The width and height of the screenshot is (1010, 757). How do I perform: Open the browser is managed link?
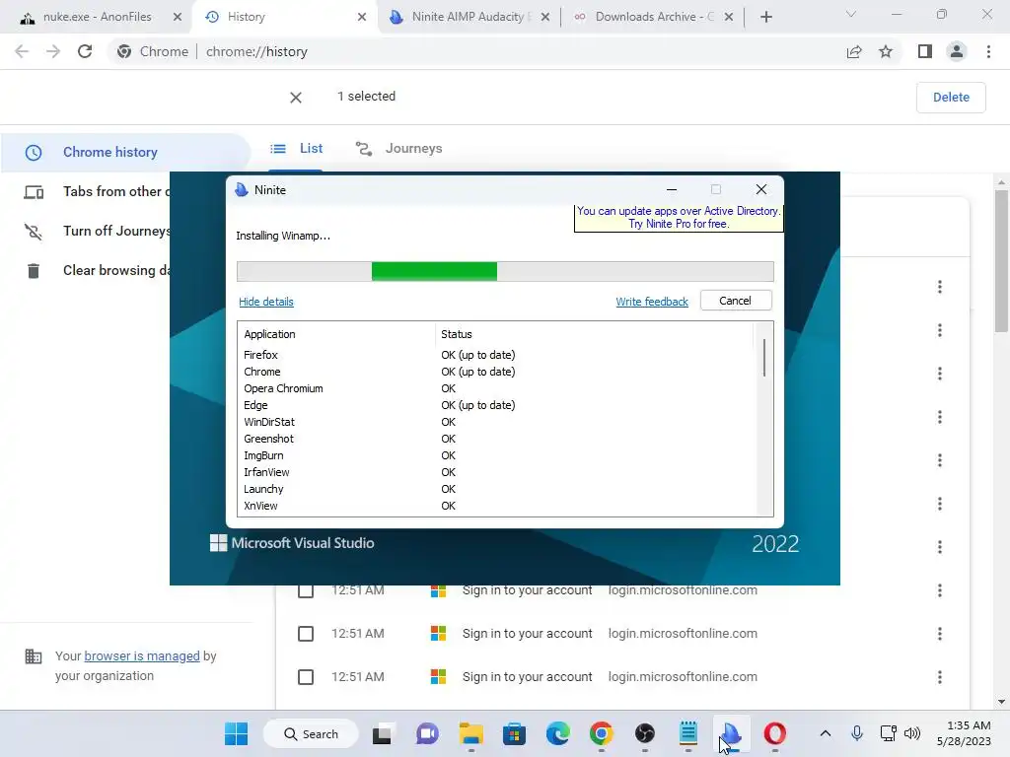[142, 655]
